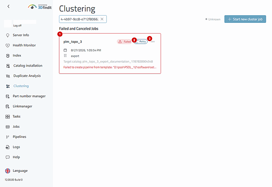Viewport: 272px width, 187px height.
Task: Navigate to Duplicate Analysis
Action: tap(27, 76)
